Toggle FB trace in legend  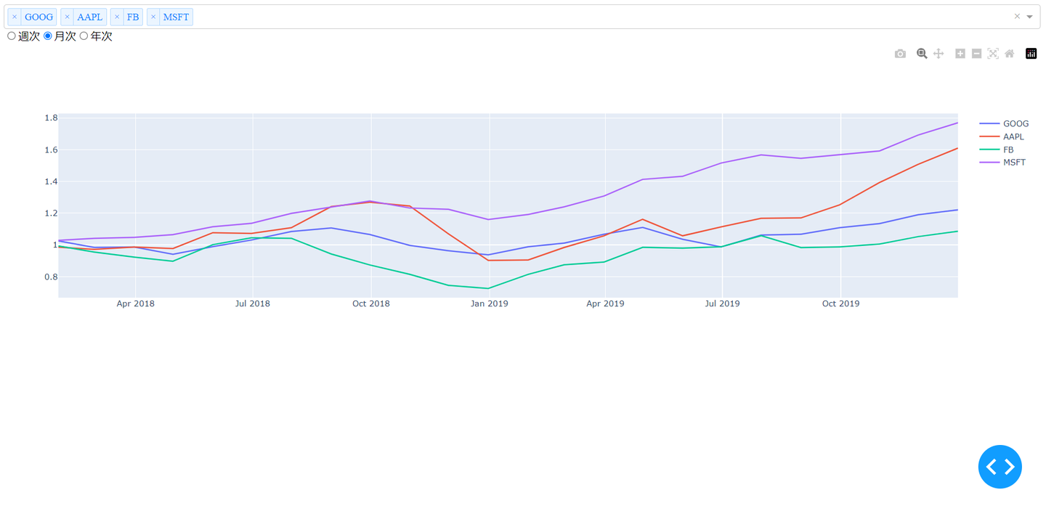click(1008, 150)
